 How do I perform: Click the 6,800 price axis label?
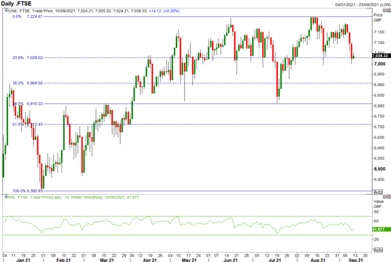[x=379, y=106]
